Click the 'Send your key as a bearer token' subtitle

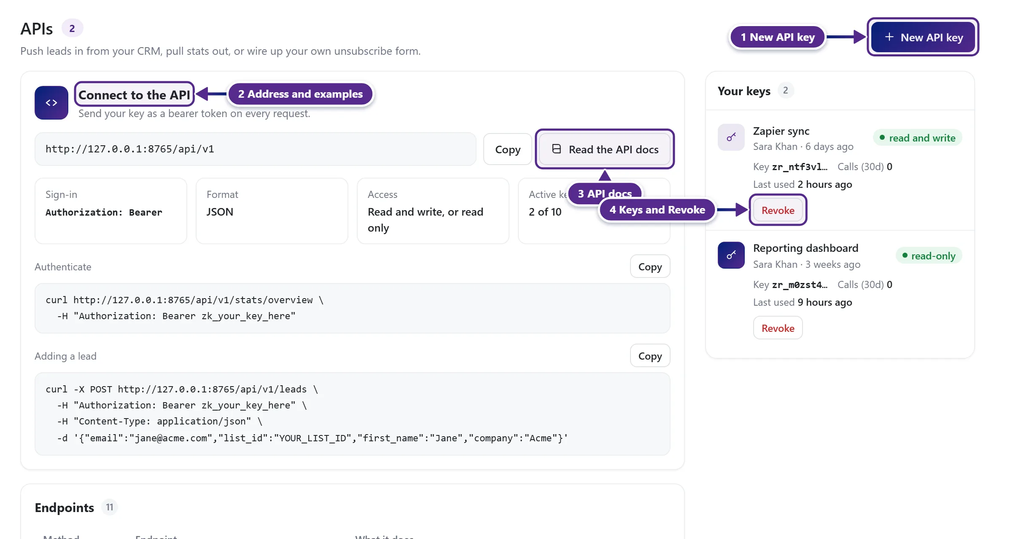pos(194,113)
